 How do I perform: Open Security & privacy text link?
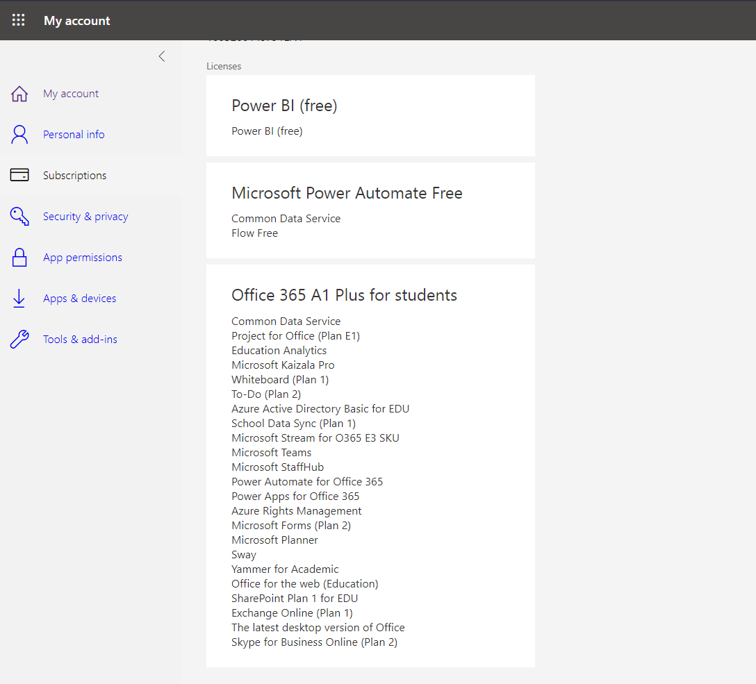pyautogui.click(x=85, y=217)
